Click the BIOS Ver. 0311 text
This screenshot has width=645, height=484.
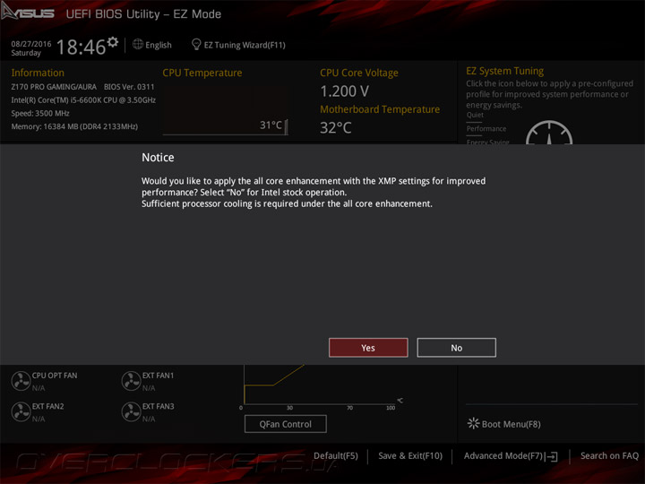129,87
